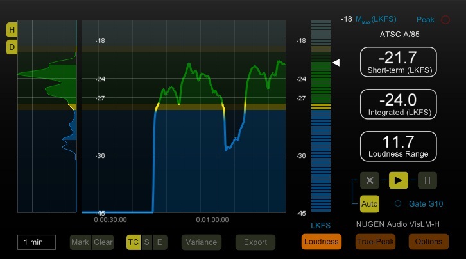This screenshot has width=466, height=259.
Task: Switch to the Loudness tab
Action: point(322,242)
